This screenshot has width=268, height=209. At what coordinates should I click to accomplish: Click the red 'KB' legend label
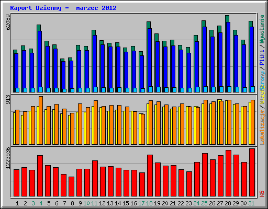pos(262,193)
